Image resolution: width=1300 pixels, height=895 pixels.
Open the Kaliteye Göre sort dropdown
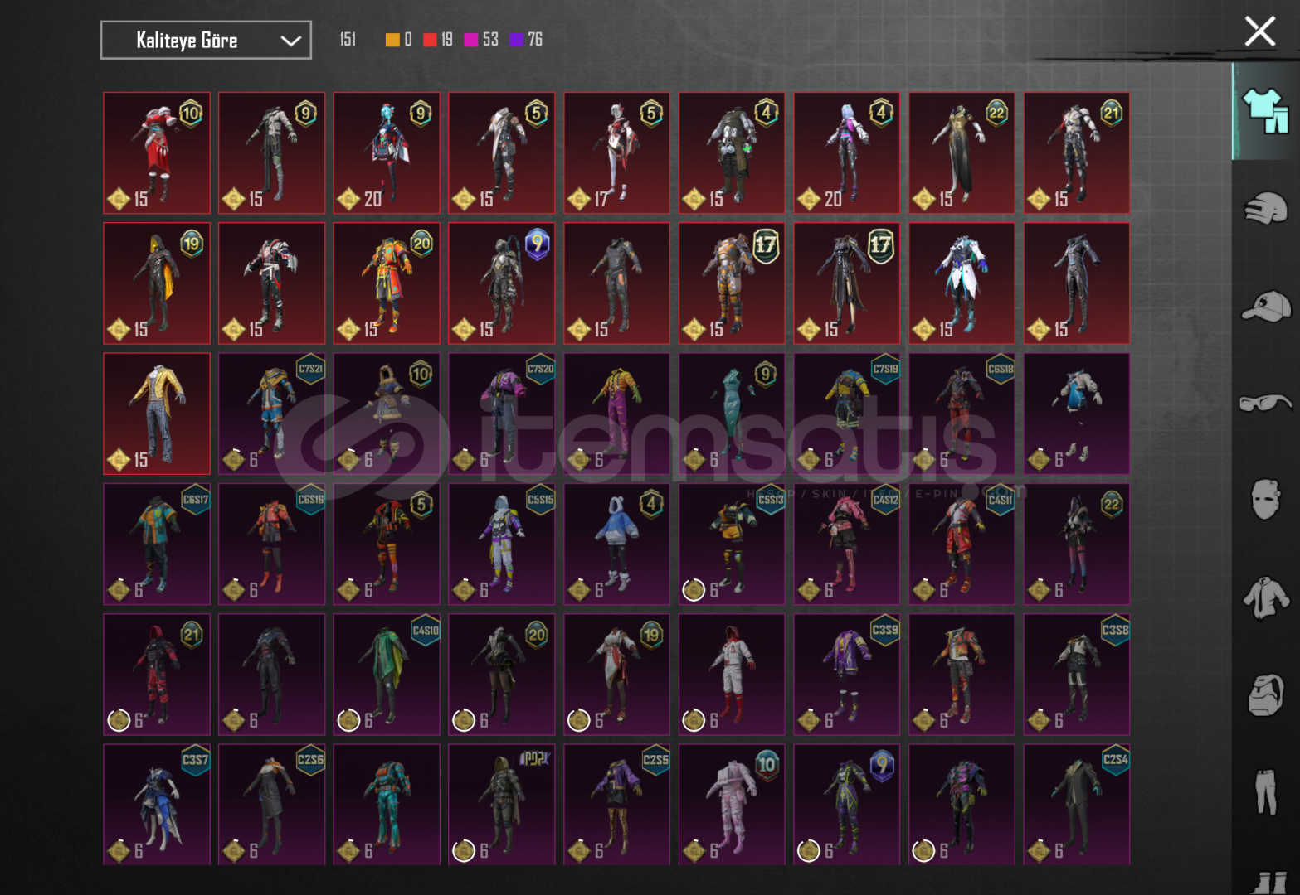click(x=206, y=40)
